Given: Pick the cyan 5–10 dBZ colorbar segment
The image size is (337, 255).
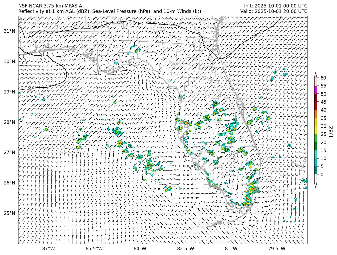Looking at the screenshot, I should coord(316,162).
